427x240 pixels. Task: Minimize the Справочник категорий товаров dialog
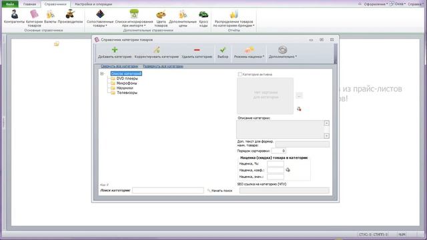(x=312, y=40)
